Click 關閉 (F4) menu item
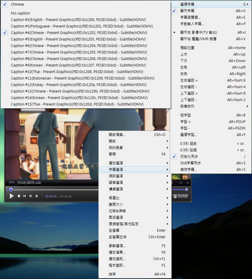252x279 pixels. 135,154
